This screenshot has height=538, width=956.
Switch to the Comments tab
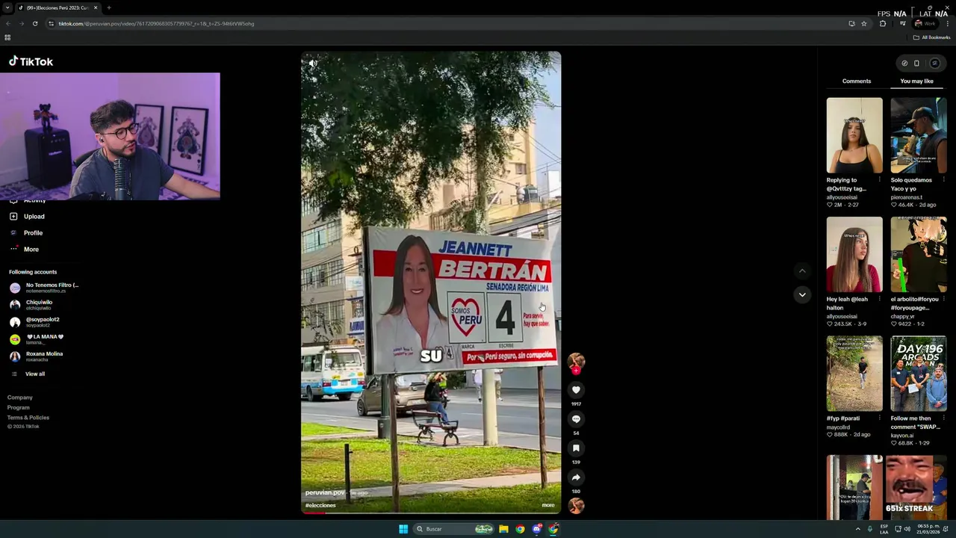point(857,81)
